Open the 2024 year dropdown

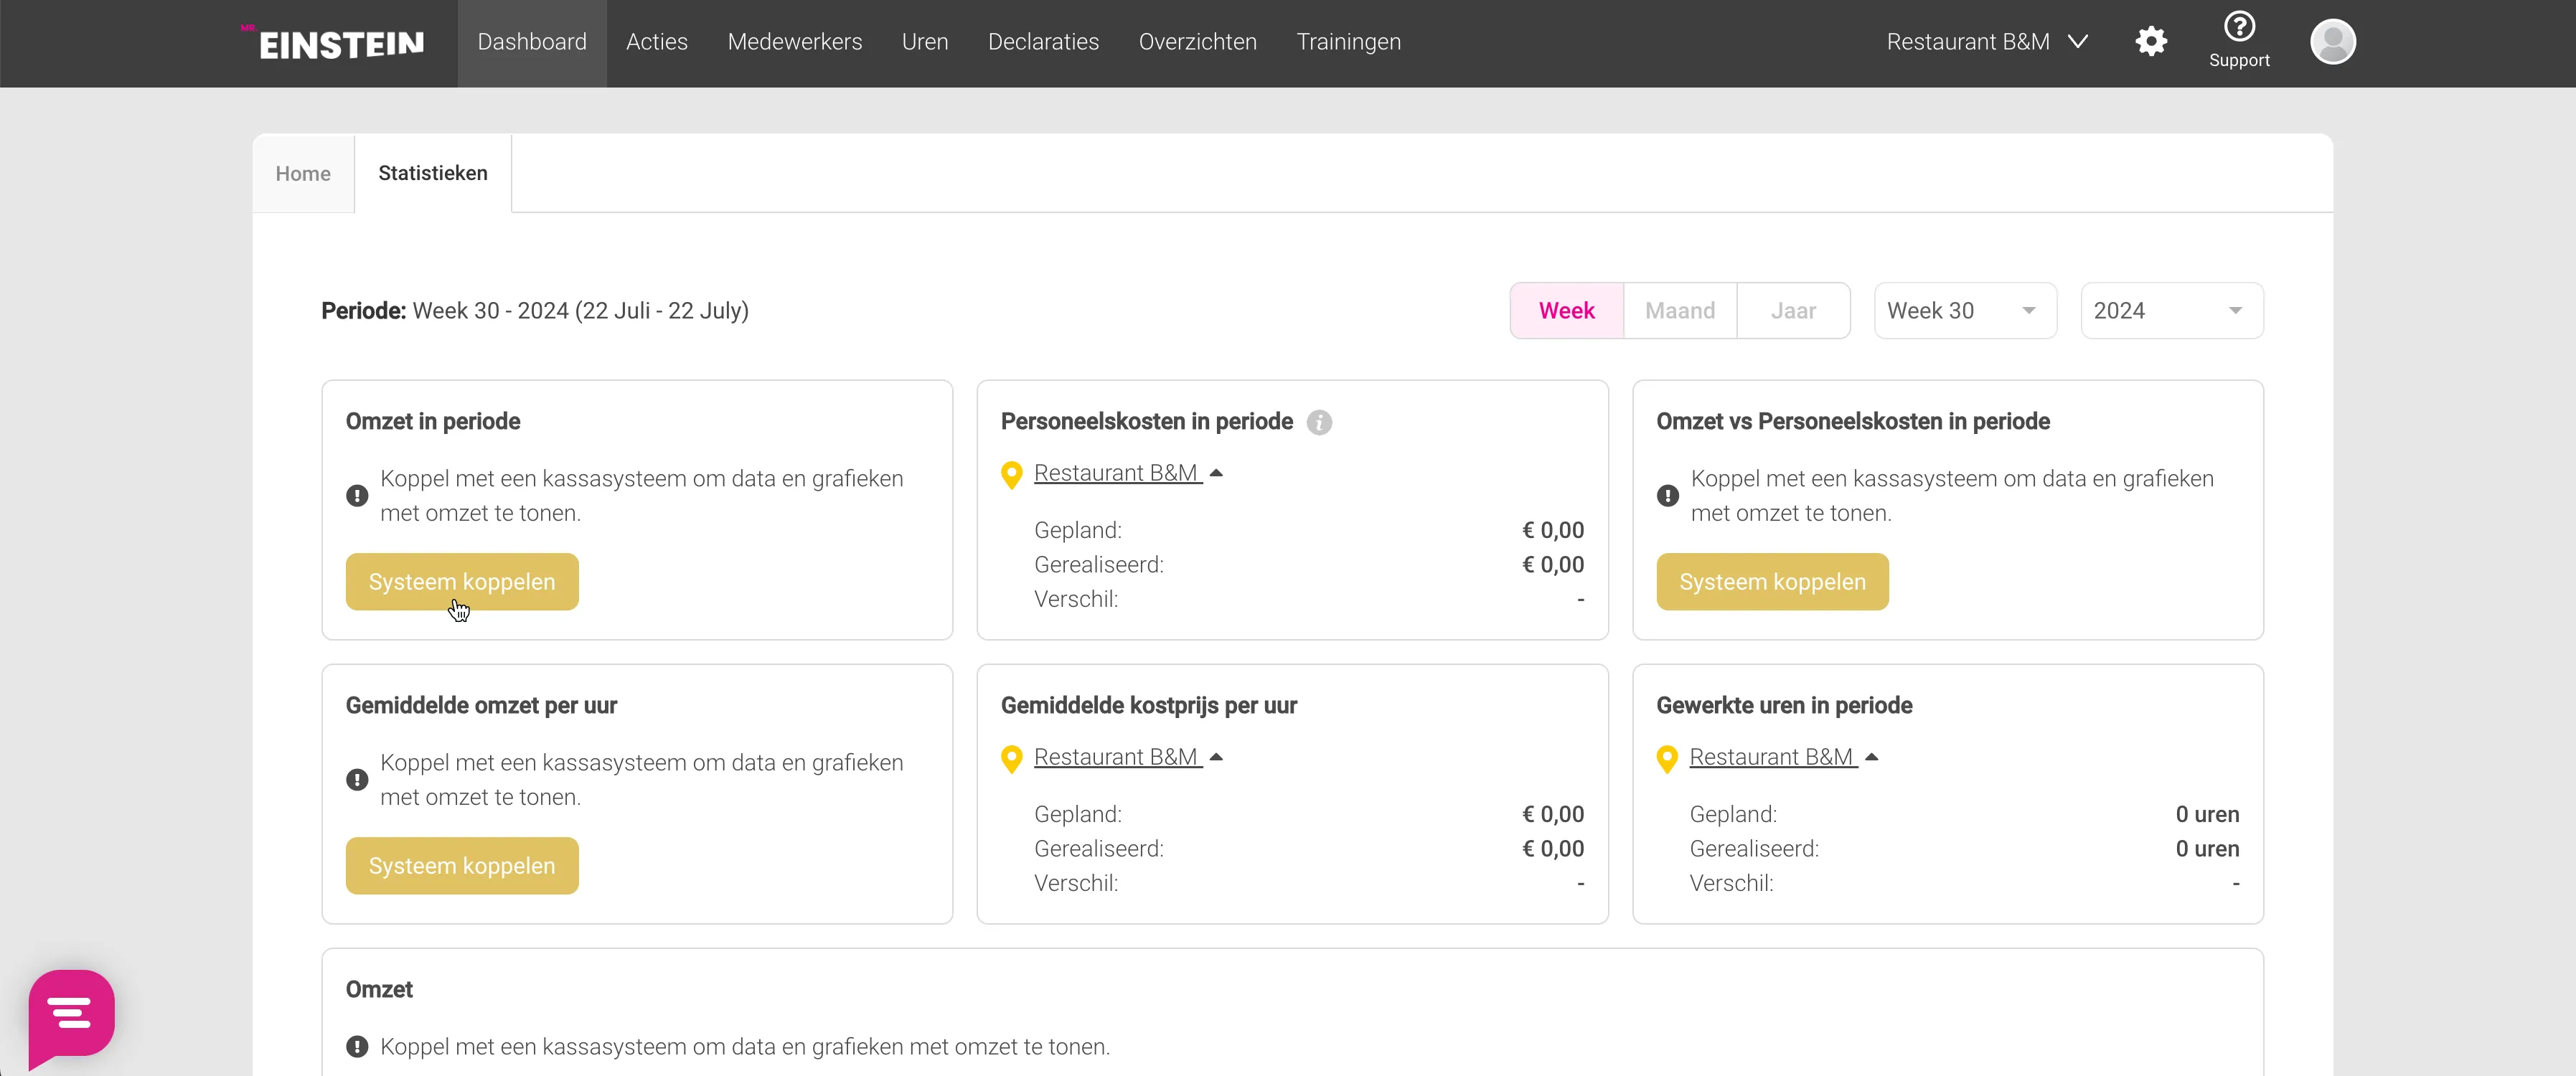pyautogui.click(x=2171, y=311)
